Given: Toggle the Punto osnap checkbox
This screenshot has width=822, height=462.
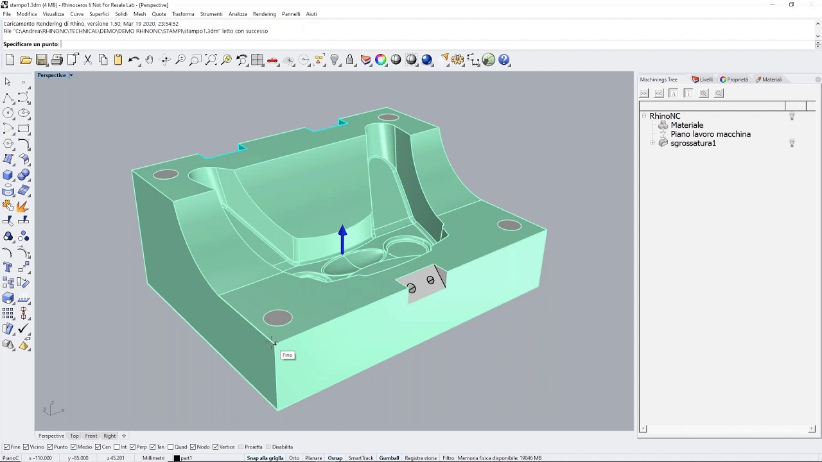Looking at the screenshot, I should click(x=49, y=447).
